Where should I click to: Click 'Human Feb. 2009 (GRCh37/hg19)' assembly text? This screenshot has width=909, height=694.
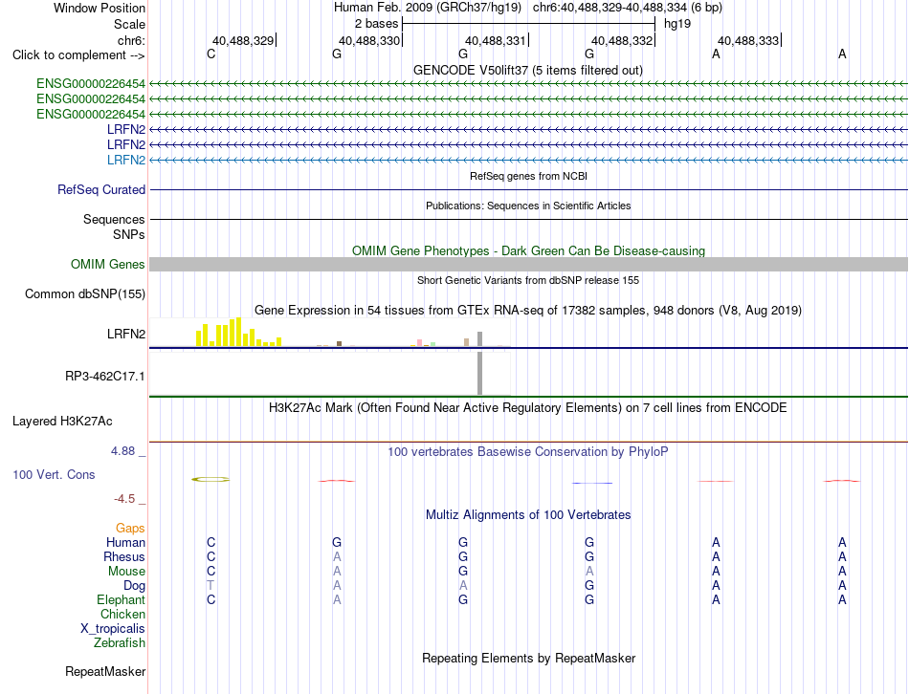(x=428, y=8)
